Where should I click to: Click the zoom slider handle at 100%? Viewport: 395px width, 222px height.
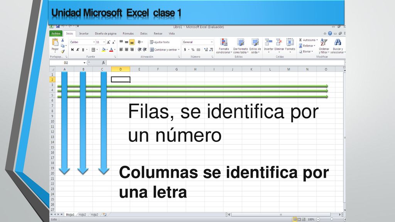tap(331, 219)
